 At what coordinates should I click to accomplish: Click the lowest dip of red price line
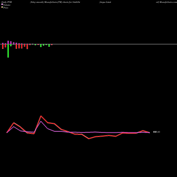click(89, 139)
